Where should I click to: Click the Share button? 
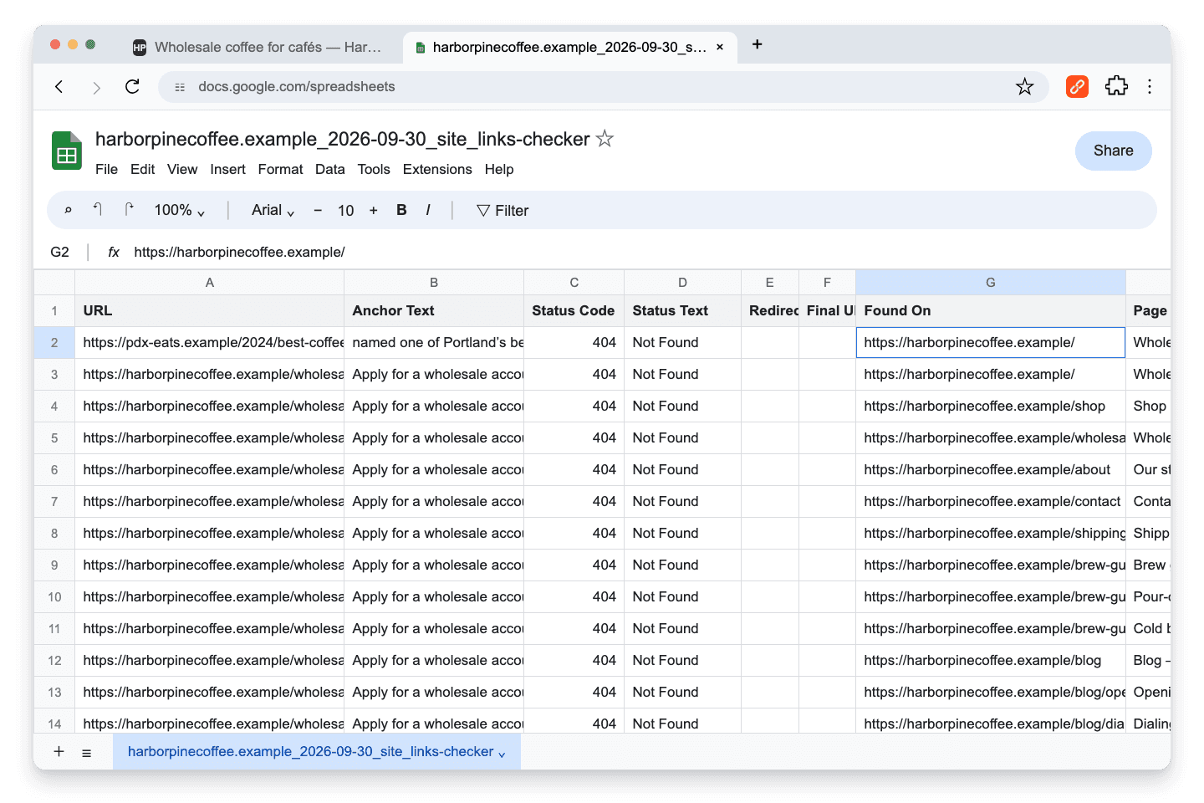tap(1114, 151)
